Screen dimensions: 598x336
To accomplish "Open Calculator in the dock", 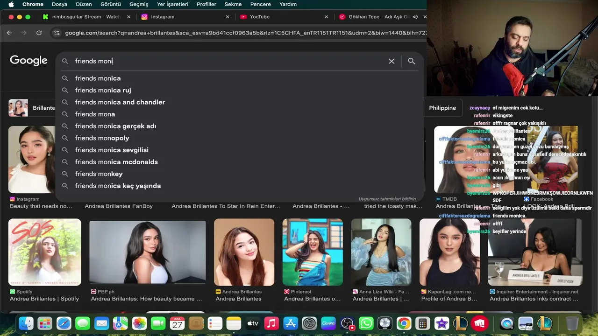I will pos(423,323).
